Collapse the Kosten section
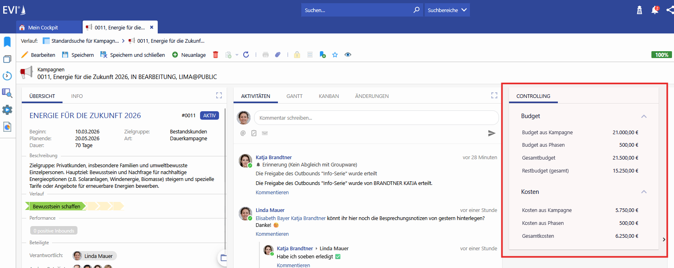Image resolution: width=674 pixels, height=268 pixels. click(x=644, y=192)
